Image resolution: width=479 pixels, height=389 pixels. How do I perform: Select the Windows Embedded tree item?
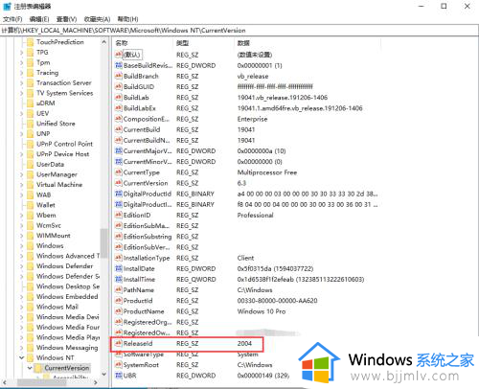coord(67,297)
